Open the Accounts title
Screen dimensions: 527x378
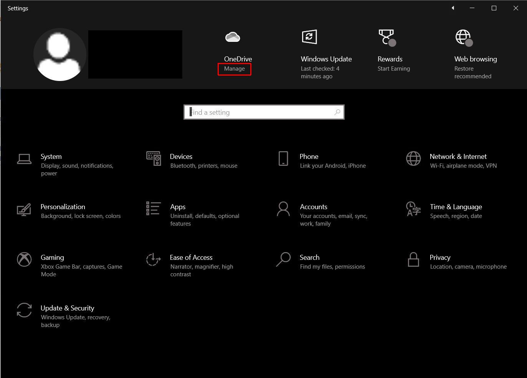[314, 206]
